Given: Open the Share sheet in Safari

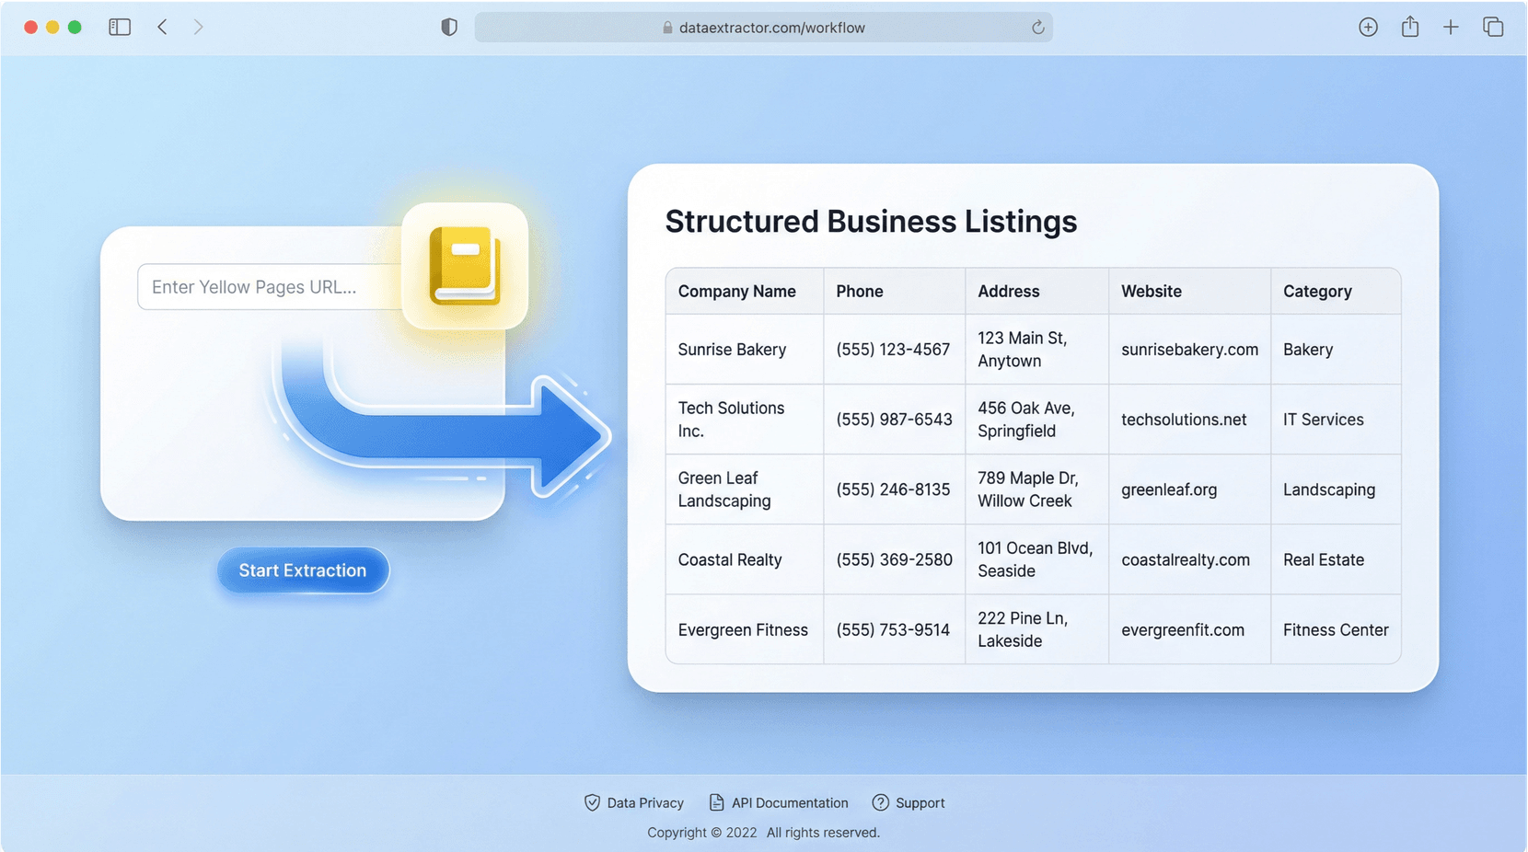Looking at the screenshot, I should click(1409, 27).
